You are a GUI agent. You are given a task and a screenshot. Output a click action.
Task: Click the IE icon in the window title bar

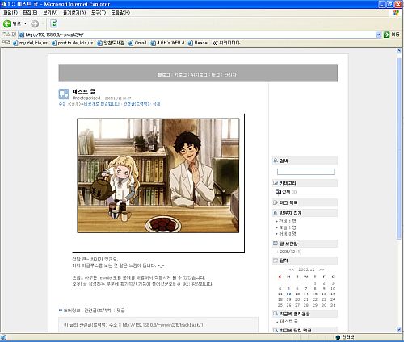(3, 4)
